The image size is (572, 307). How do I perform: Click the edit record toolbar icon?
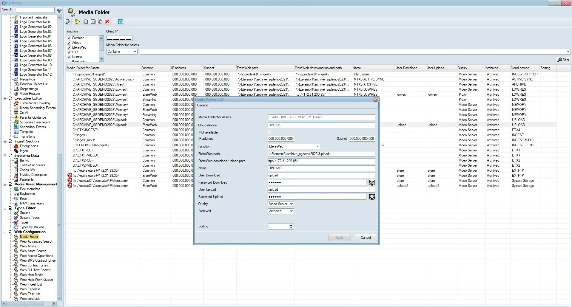tap(93, 21)
